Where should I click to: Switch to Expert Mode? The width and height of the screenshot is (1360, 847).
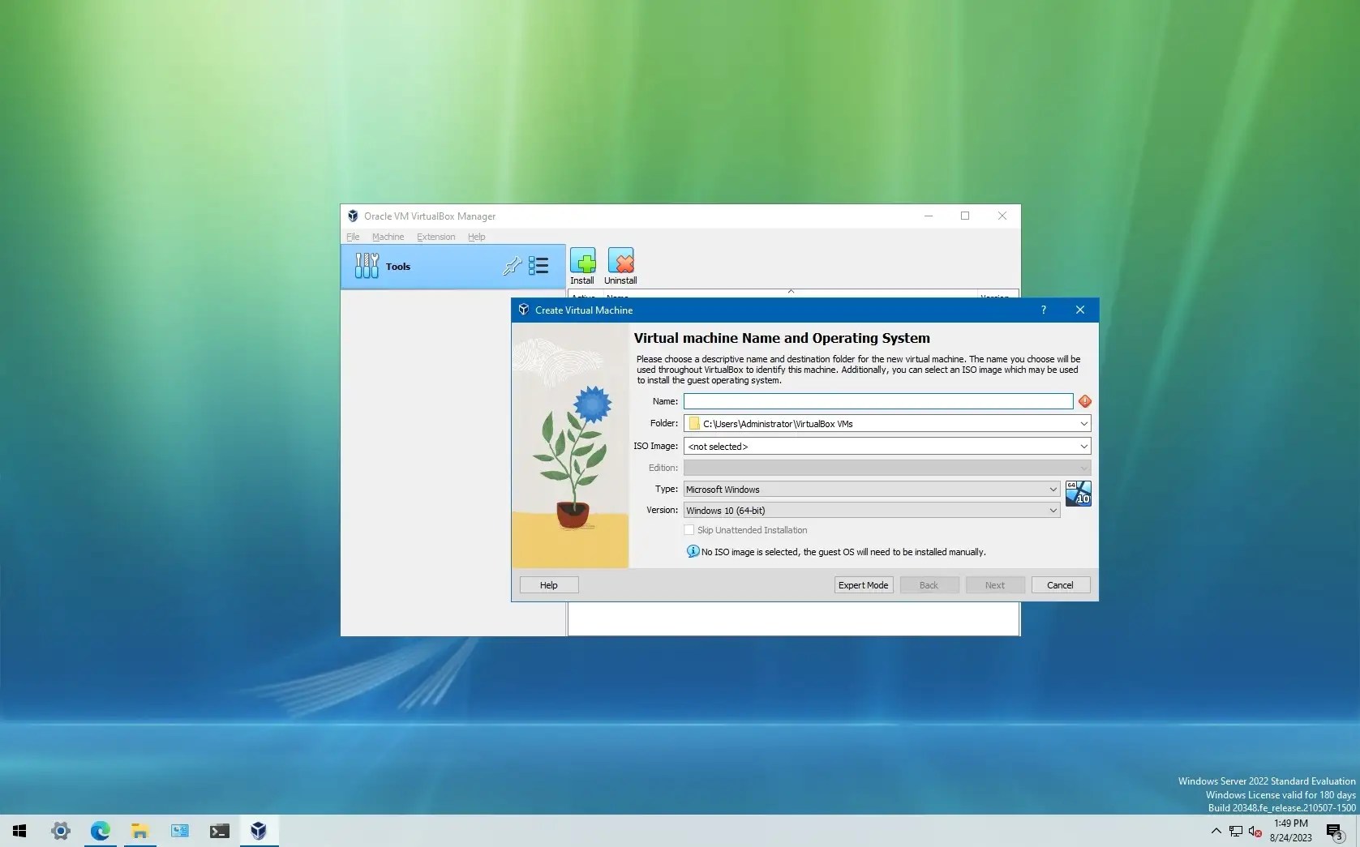[x=864, y=585]
